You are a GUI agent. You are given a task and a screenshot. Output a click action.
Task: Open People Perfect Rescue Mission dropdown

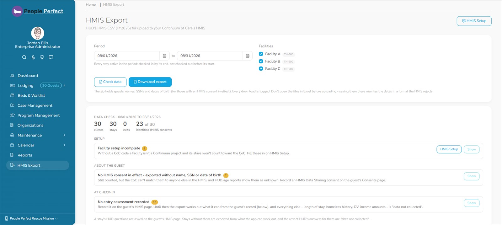[x=32, y=218]
